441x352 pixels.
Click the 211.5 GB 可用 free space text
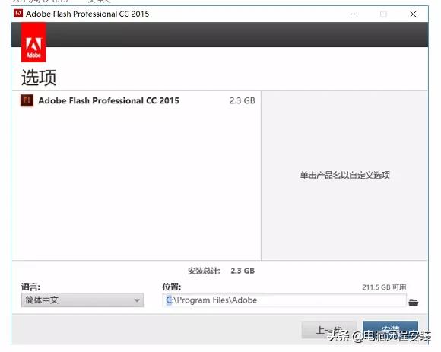pyautogui.click(x=384, y=287)
